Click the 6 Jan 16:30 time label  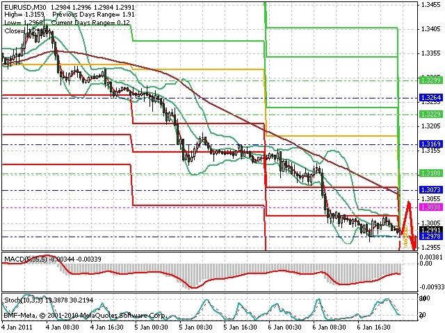coord(374,327)
